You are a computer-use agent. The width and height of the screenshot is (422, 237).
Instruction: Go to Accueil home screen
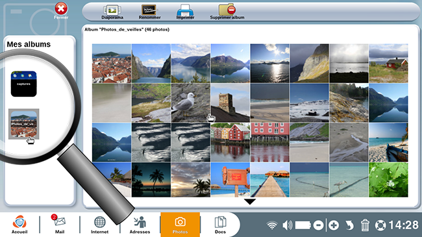tap(19, 225)
